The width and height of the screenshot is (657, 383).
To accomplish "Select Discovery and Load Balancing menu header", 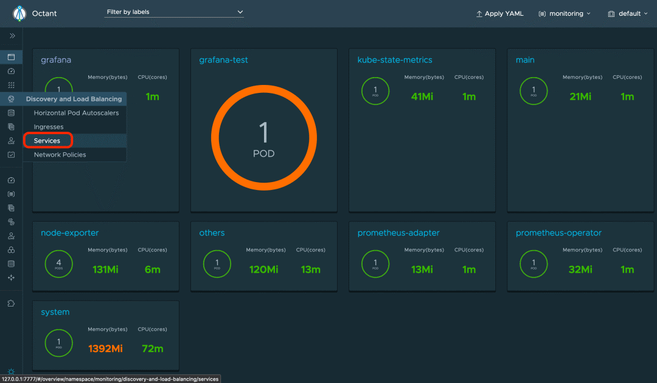I will 74,99.
